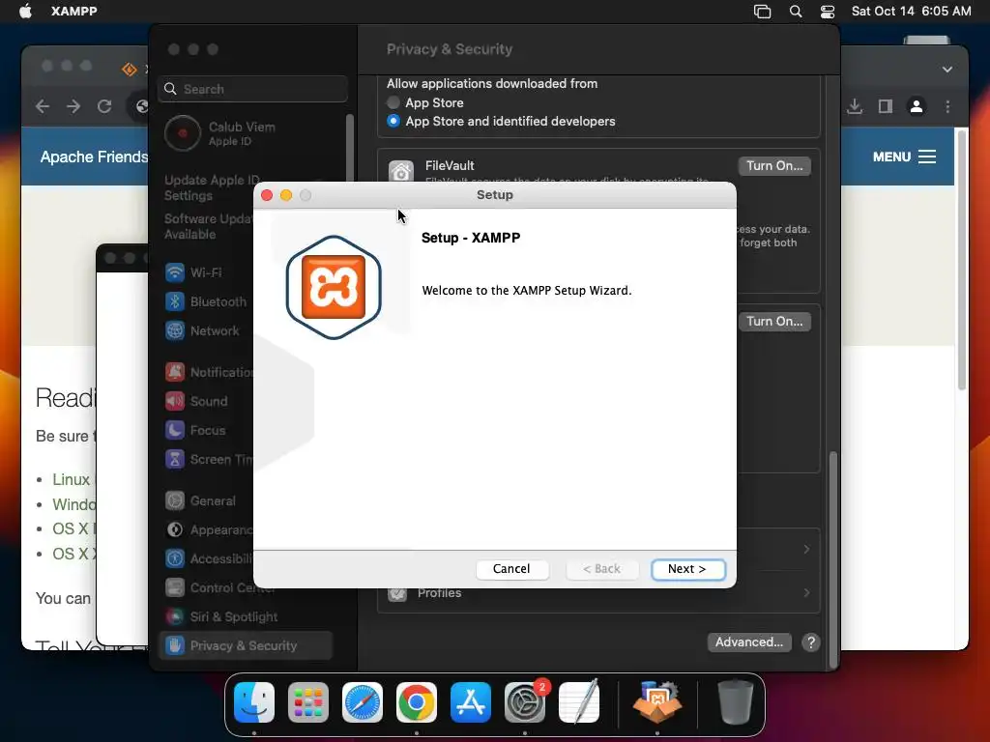Open Control Center in menu bar
This screenshot has width=990, height=742.
tap(828, 12)
